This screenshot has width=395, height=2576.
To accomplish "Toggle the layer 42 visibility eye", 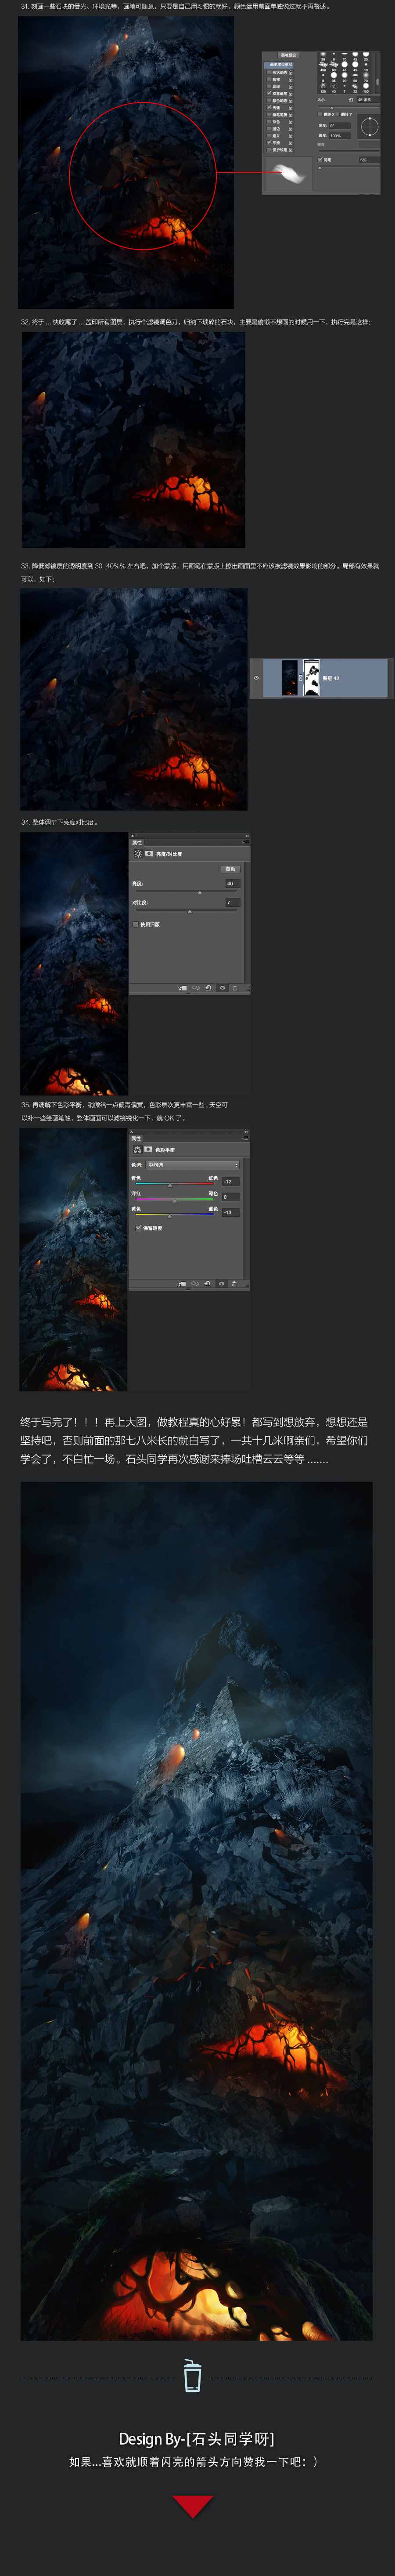I will pyautogui.click(x=256, y=678).
